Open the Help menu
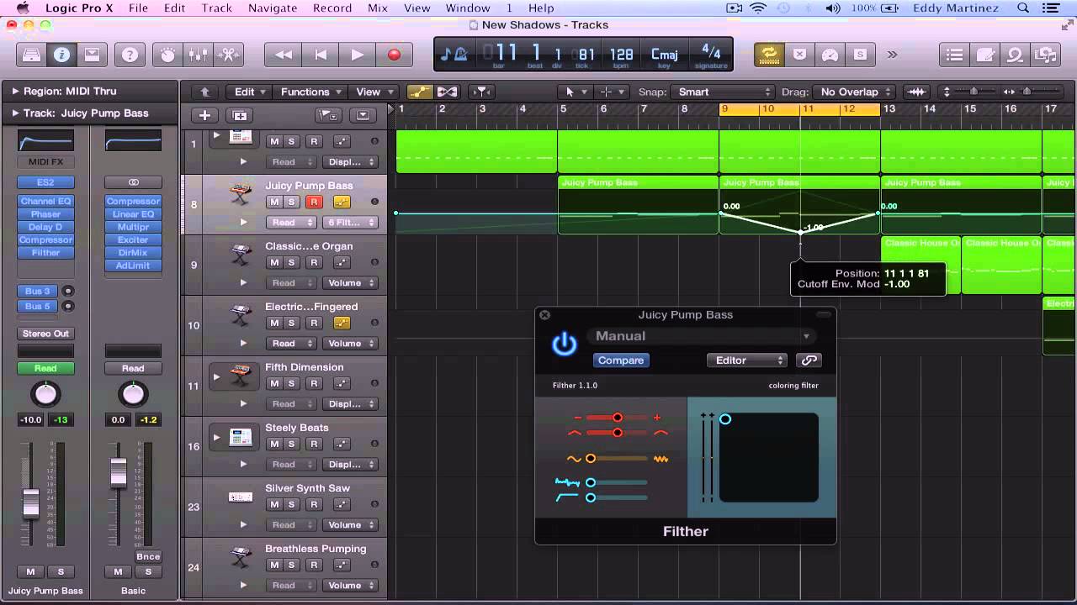Viewport: 1077px width, 605px height. point(541,8)
